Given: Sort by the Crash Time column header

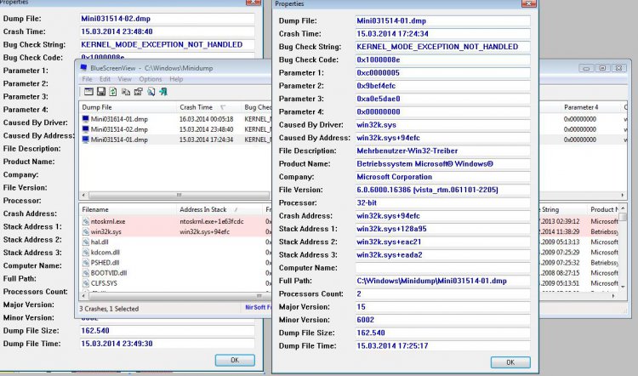Looking at the screenshot, I should coord(208,107).
